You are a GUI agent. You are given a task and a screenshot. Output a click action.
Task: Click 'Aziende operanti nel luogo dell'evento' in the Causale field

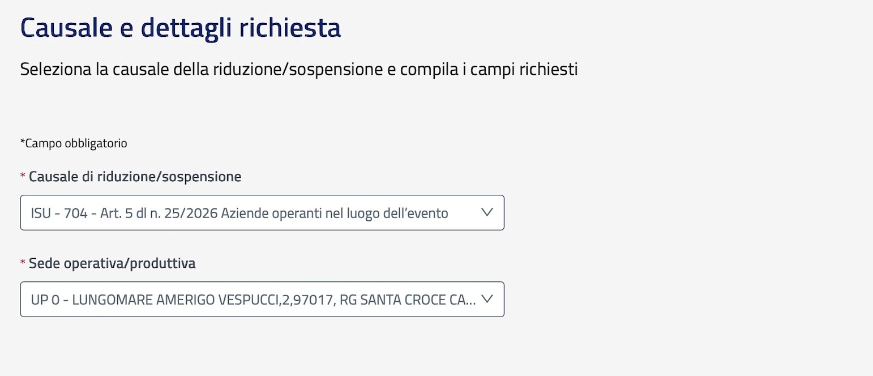click(335, 213)
